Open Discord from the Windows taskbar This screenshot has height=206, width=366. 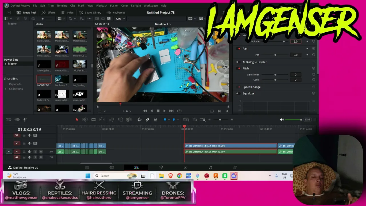(x=234, y=176)
